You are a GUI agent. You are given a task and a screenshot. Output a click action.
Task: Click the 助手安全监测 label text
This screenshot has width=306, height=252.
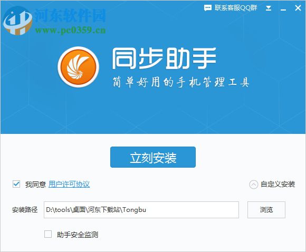(78, 235)
